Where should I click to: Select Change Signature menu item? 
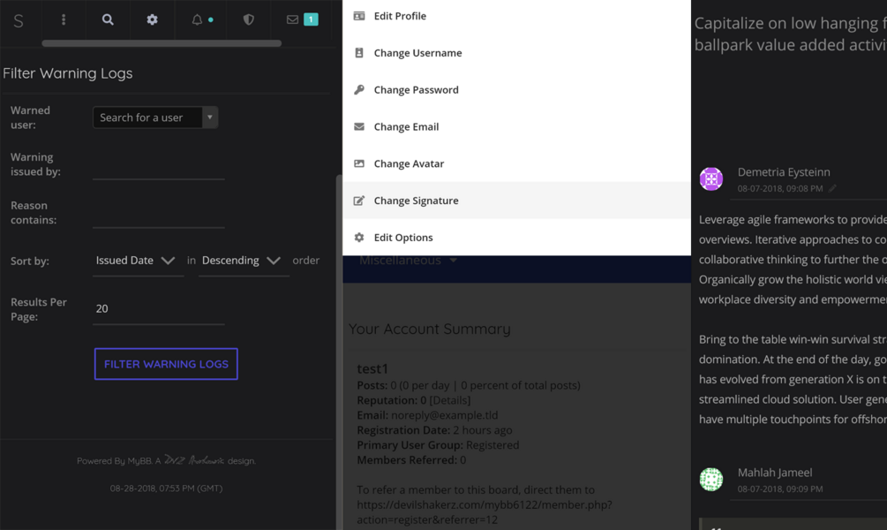pyautogui.click(x=416, y=201)
